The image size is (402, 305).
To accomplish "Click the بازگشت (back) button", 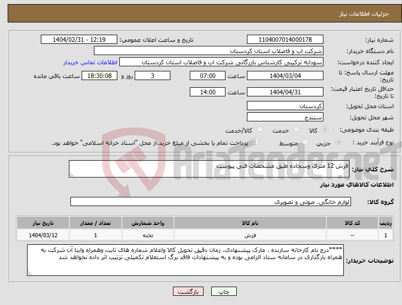I will (188, 291).
